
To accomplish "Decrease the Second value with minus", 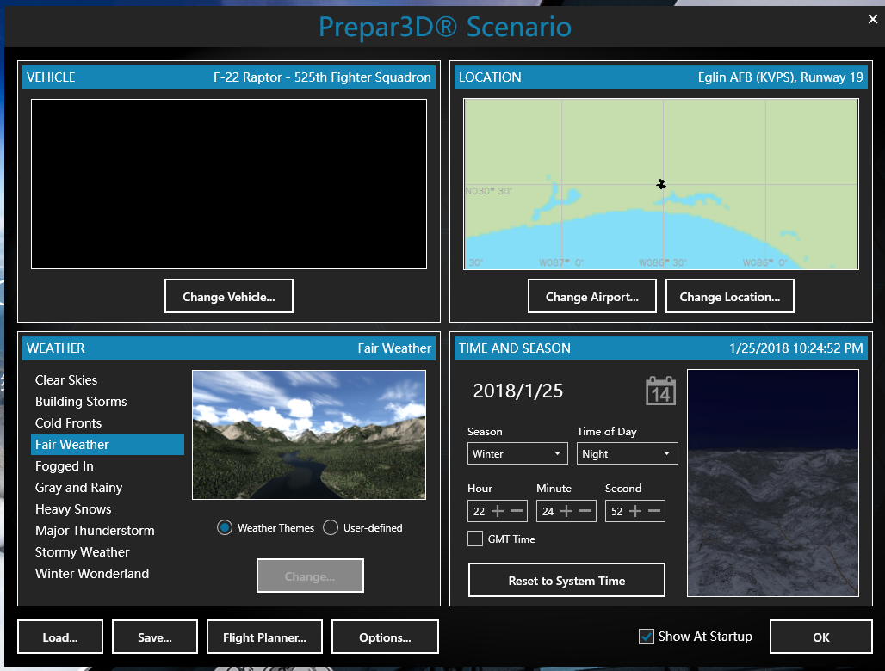I will [654, 511].
